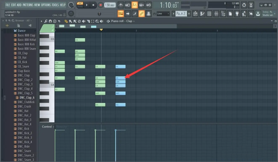This screenshot has height=162, width=278.
Task: Open the Channel rack icon in top toolbar
Action: [209, 14]
